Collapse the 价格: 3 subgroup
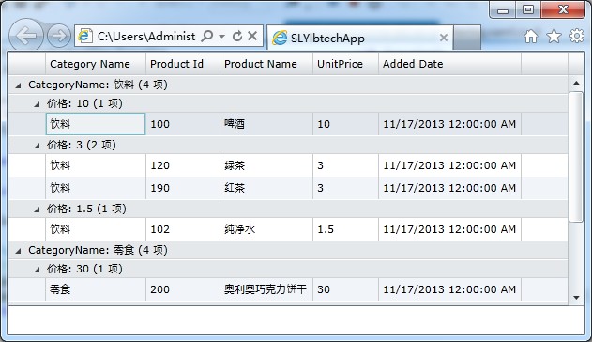Screen dimensions: 592x342 pos(37,146)
